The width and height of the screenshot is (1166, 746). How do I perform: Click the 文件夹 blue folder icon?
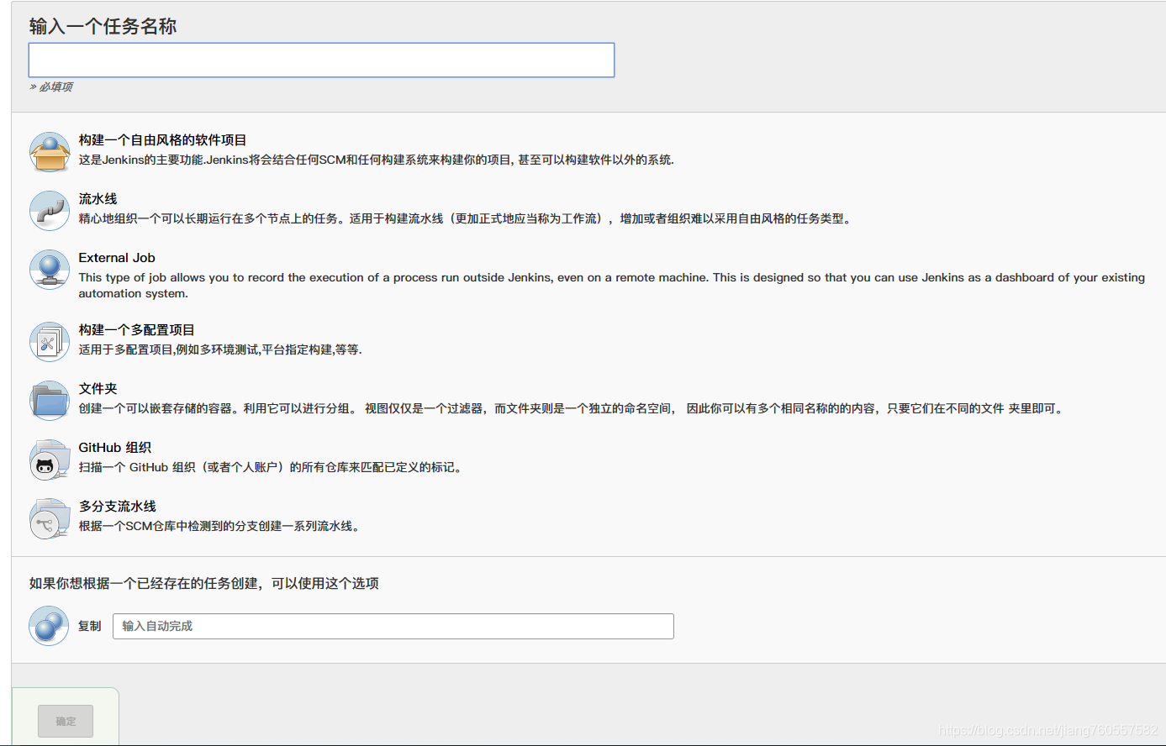point(49,401)
